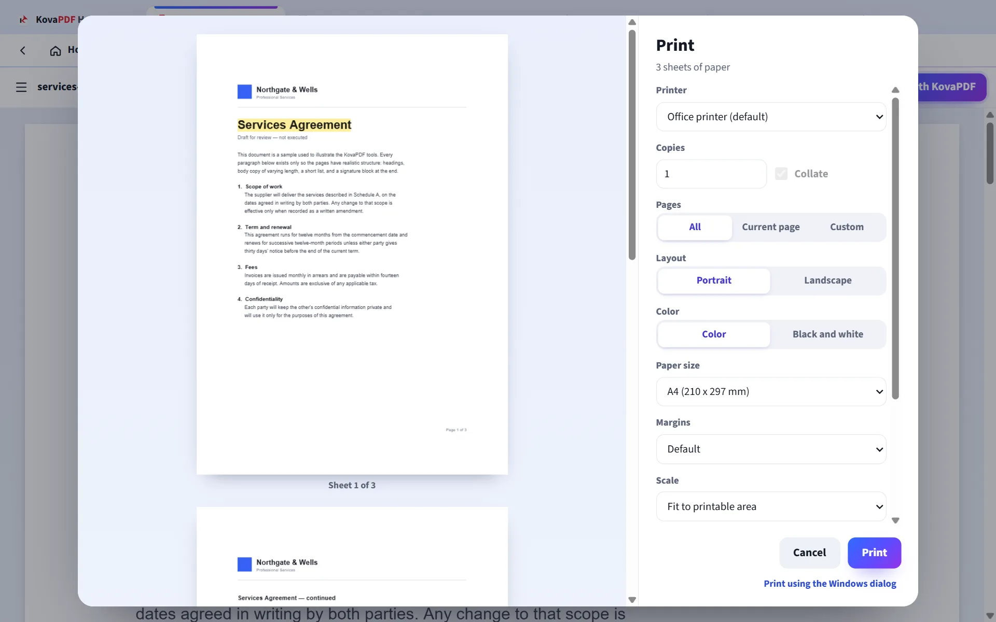Click the KovaPDF button behind the dialog
This screenshot has width=996, height=622.
pyautogui.click(x=952, y=87)
